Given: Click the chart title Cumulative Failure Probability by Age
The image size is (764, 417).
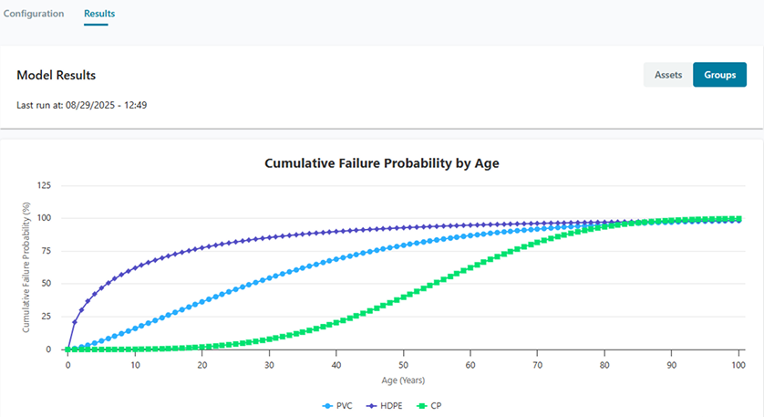Looking at the screenshot, I should point(382,163).
